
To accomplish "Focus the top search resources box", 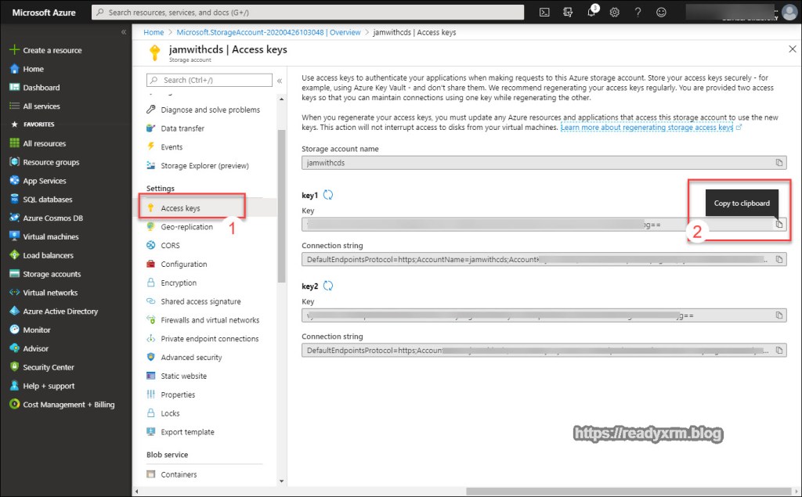I will 308,13.
